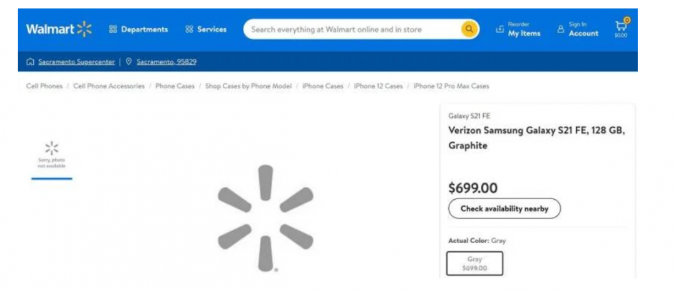Open the Sacramento Supercenter store link
Viewport: 676px width, 292px height.
(x=76, y=62)
